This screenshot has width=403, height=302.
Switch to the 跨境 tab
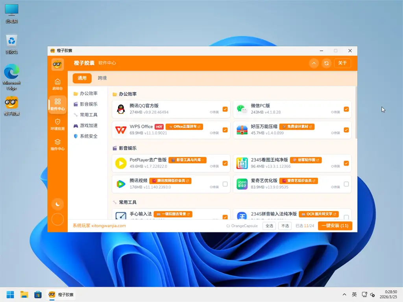(102, 78)
